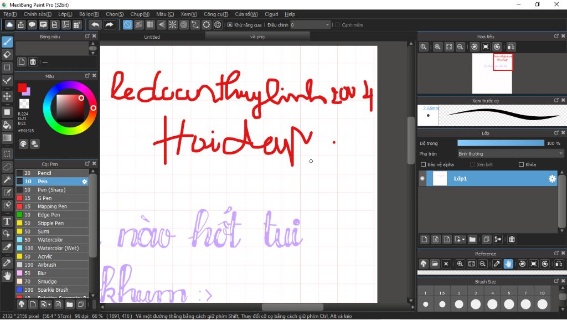
Task: Select transparent color swatch
Action: tap(24, 104)
